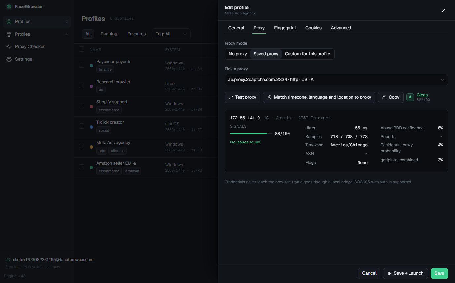Viewport: 455px width, 283px height.
Task: Click the Test proxy button
Action: pos(242,97)
